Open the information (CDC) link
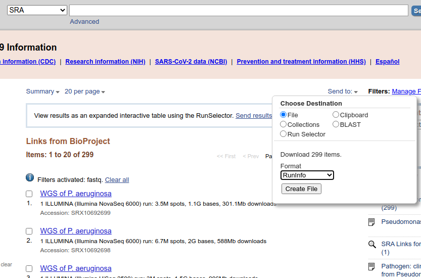The width and height of the screenshot is (421, 278). [x=28, y=62]
